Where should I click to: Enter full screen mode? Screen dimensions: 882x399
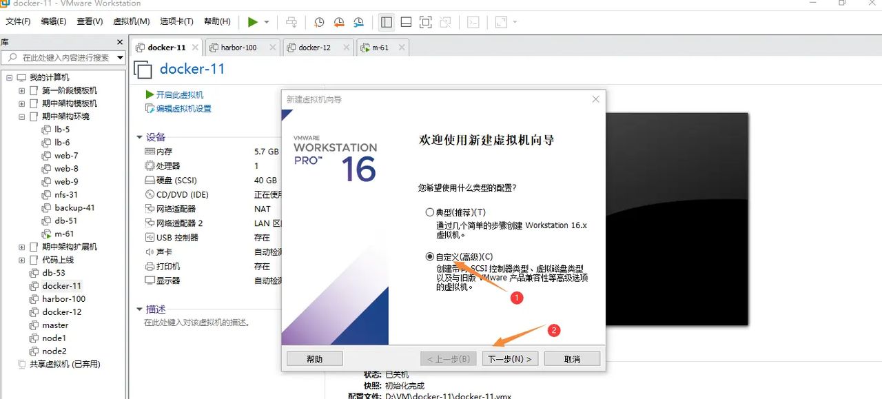point(425,22)
